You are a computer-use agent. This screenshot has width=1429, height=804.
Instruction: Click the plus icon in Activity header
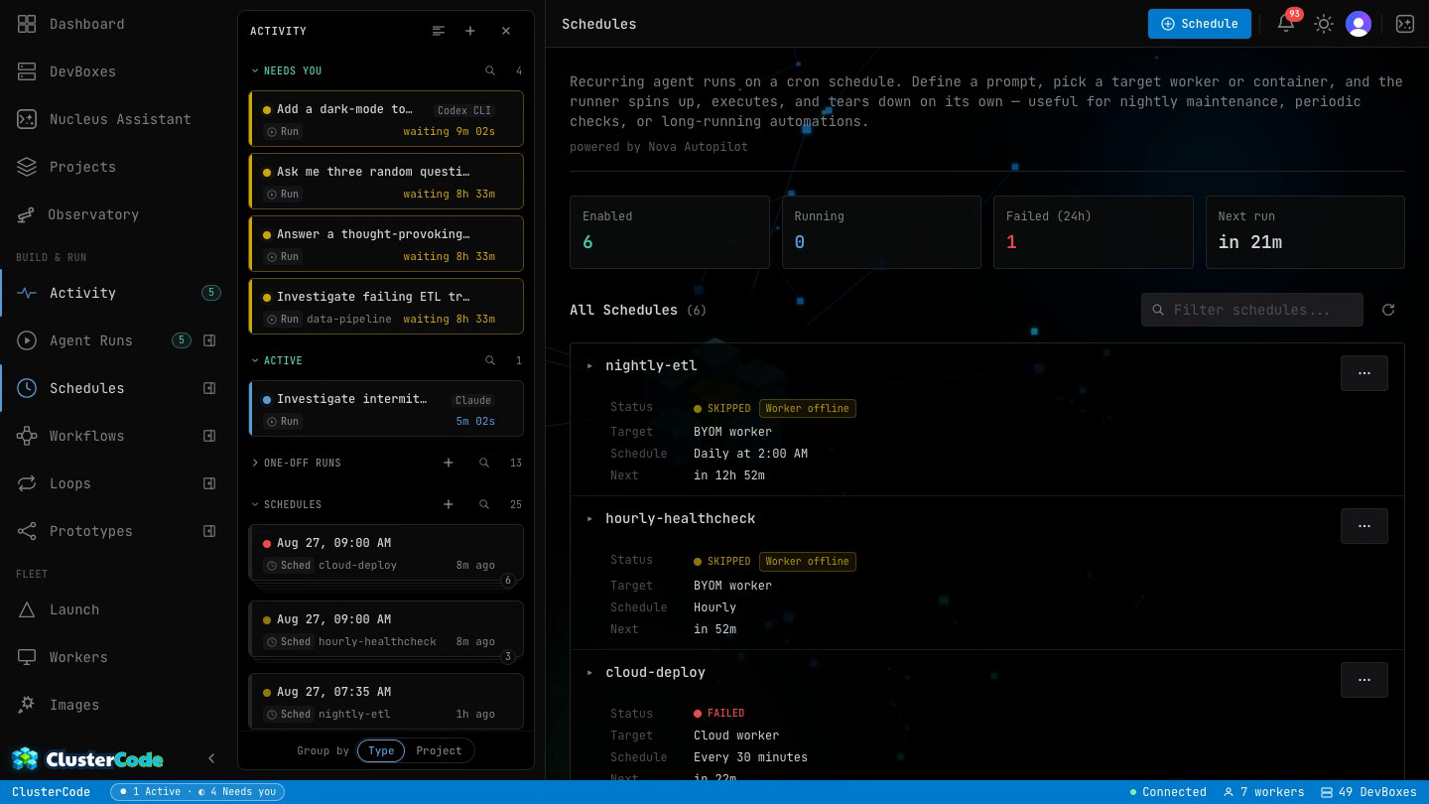470,31
